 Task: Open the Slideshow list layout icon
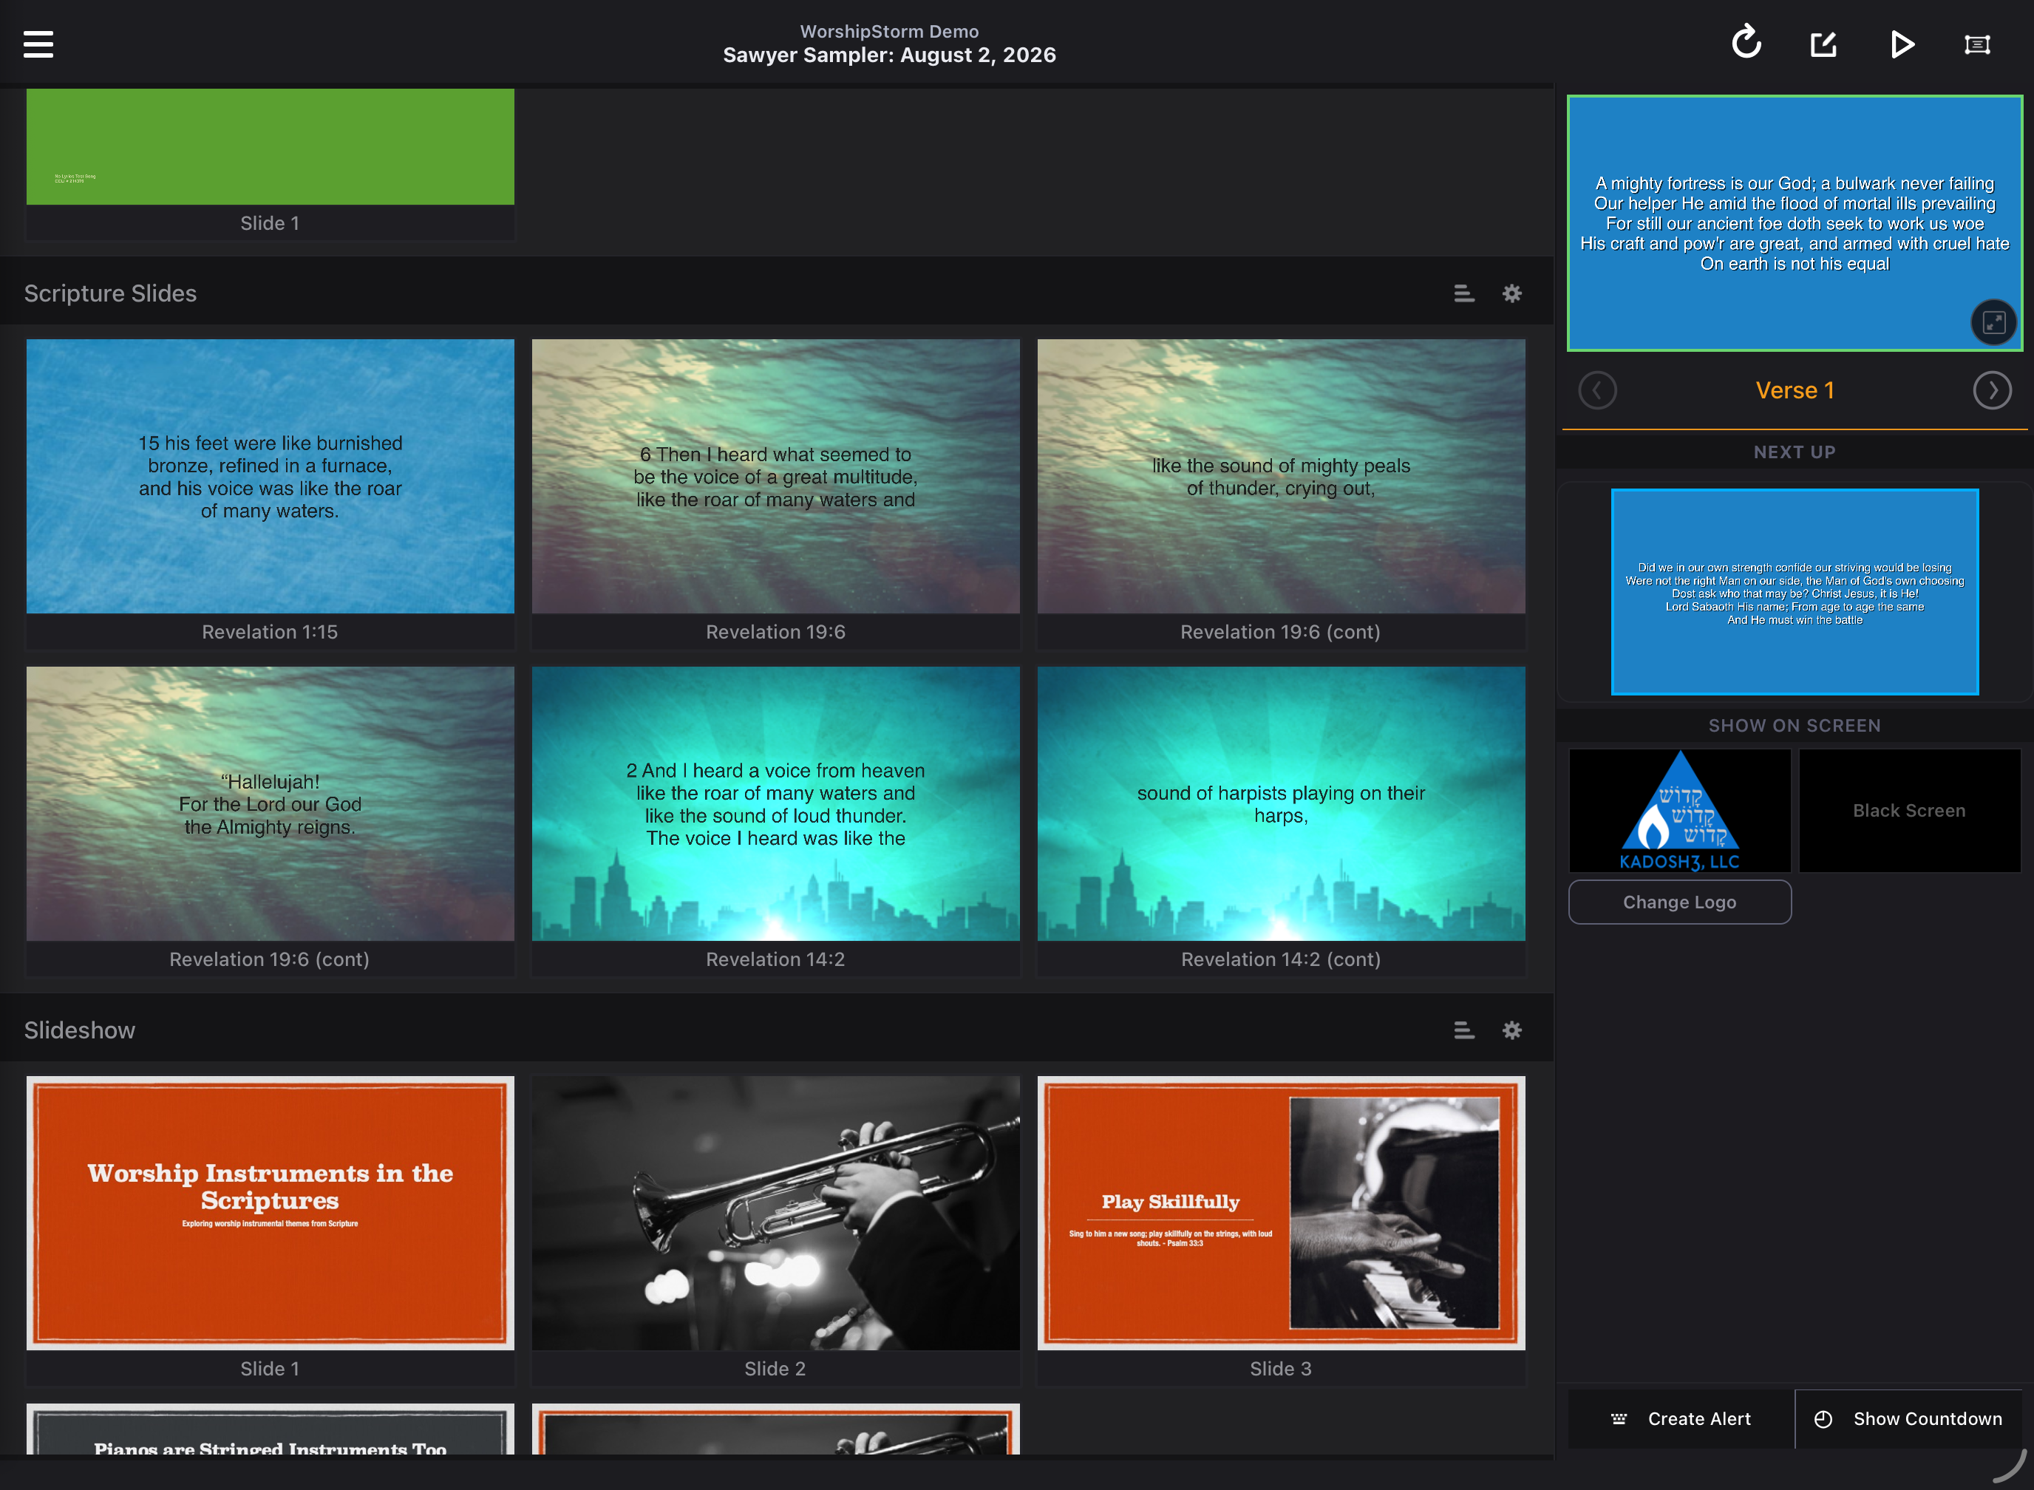tap(1464, 1030)
